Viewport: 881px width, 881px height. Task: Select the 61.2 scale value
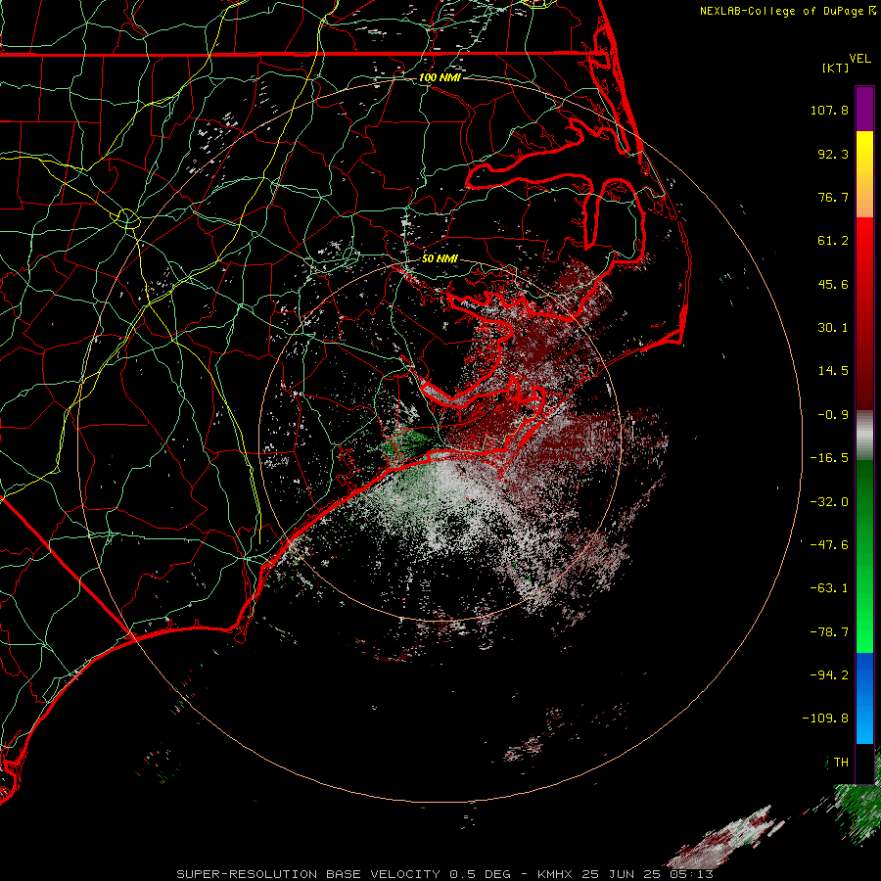[x=833, y=241]
